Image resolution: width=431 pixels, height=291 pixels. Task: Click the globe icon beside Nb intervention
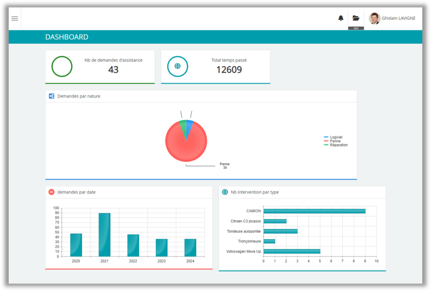coord(225,192)
